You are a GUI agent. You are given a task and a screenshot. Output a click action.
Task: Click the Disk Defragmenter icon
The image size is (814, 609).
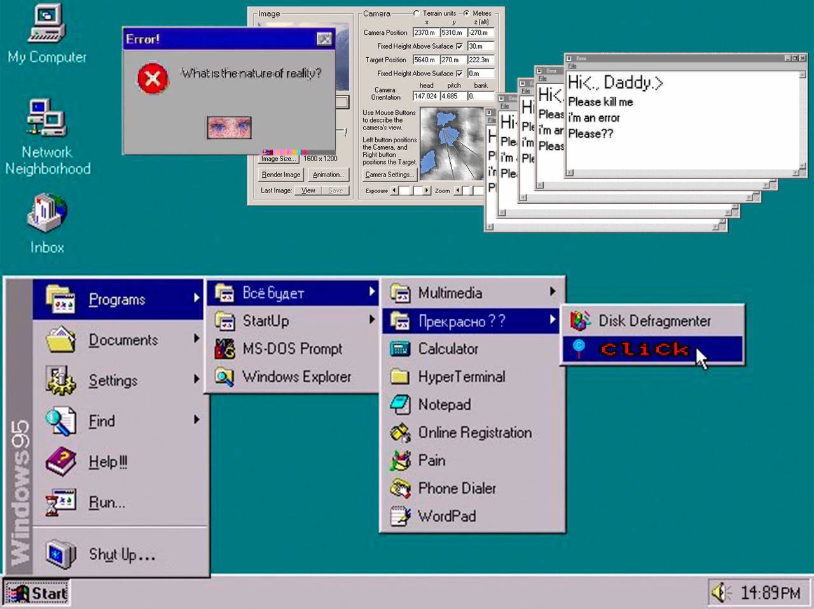[580, 321]
